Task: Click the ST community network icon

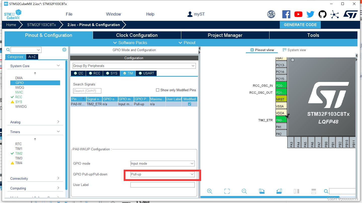Action: tap(335, 14)
